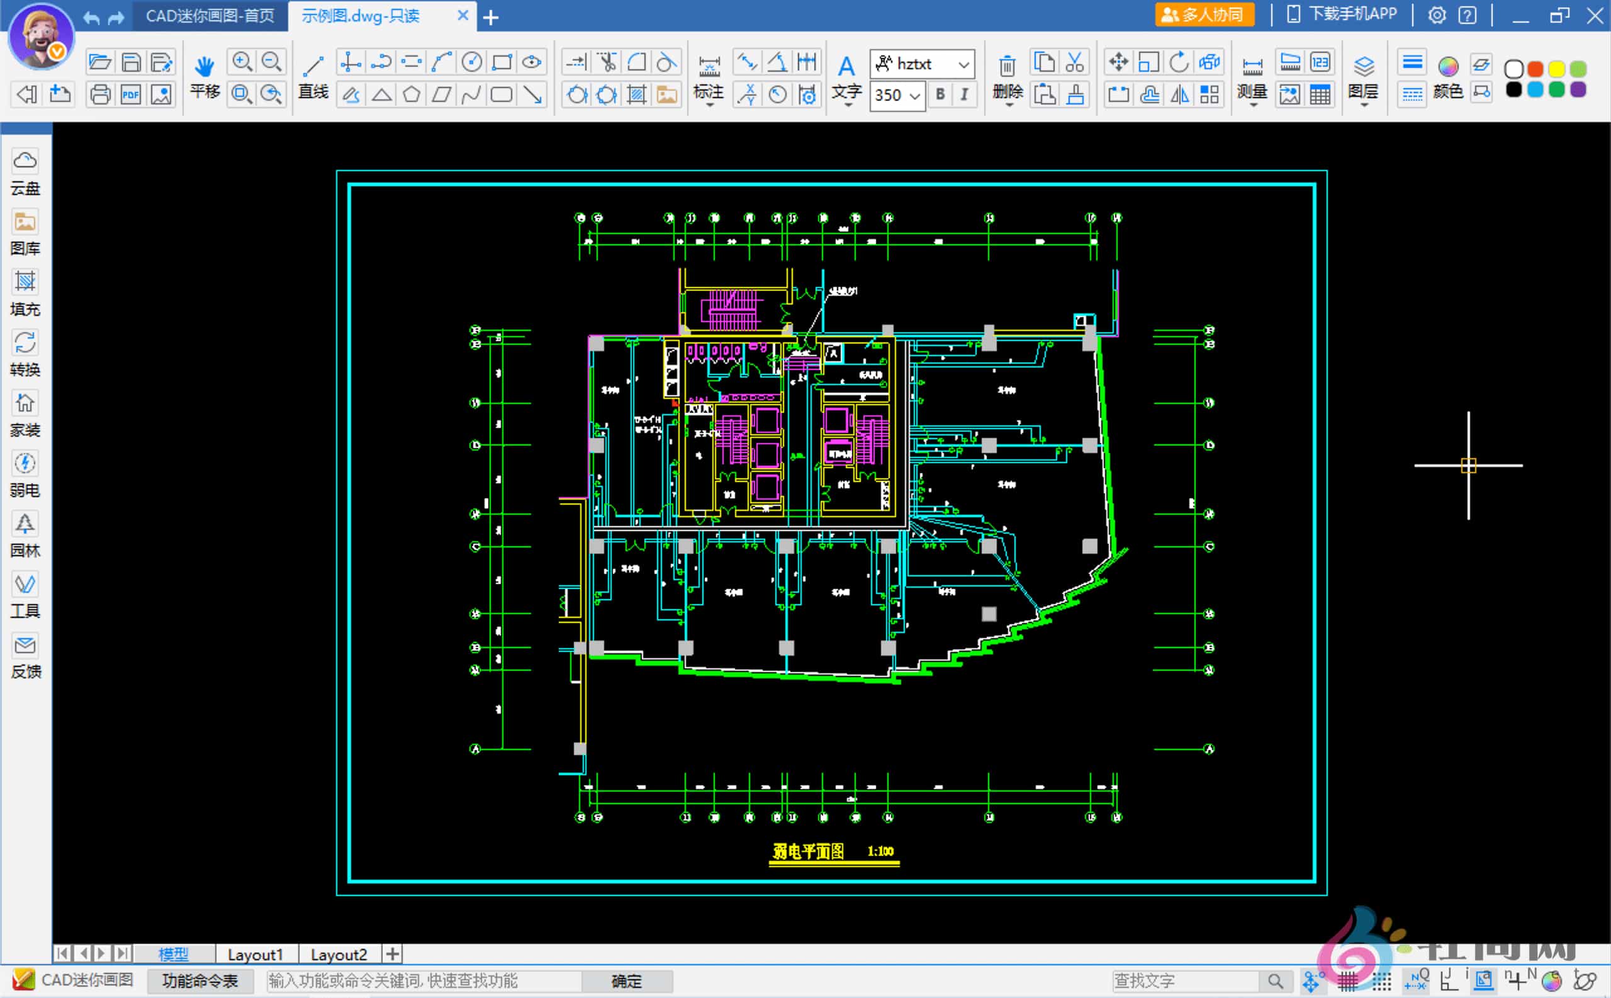Open the 弱电 sidebar tool

click(25, 464)
